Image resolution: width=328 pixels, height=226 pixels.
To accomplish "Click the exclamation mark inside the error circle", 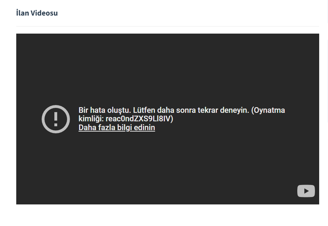I will click(56, 119).
